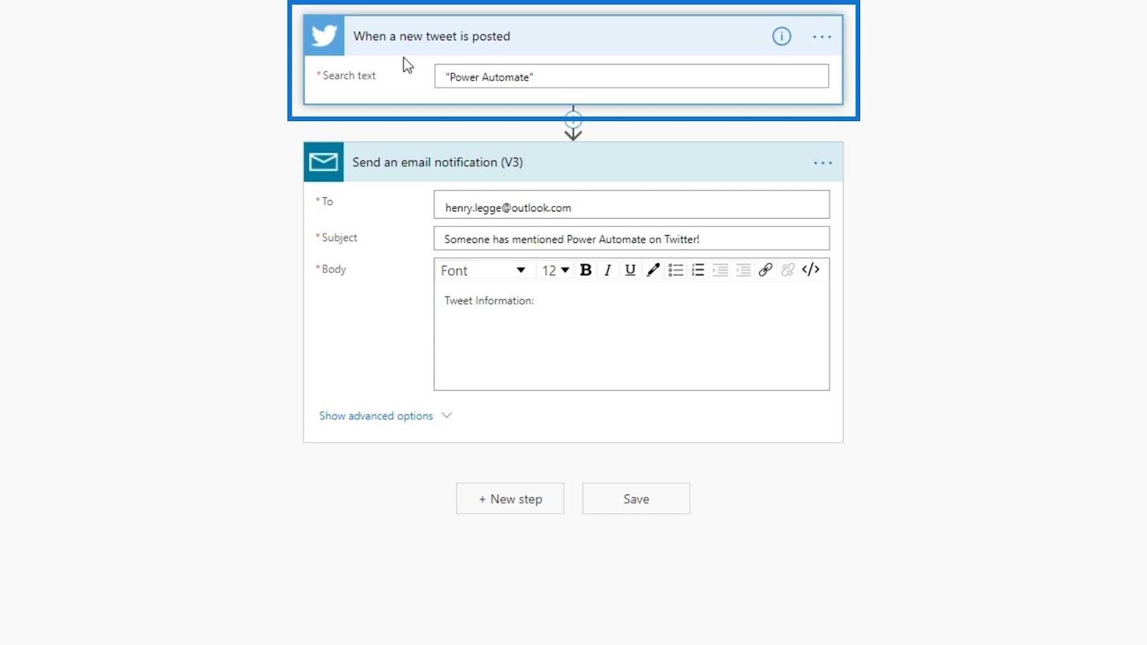Switch Body to code view
Image resolution: width=1147 pixels, height=645 pixels.
[811, 270]
